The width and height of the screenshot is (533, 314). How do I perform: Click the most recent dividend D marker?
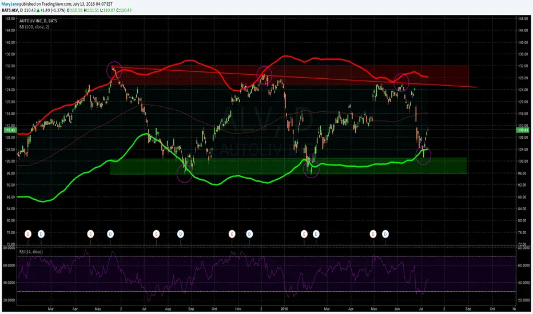[385, 234]
